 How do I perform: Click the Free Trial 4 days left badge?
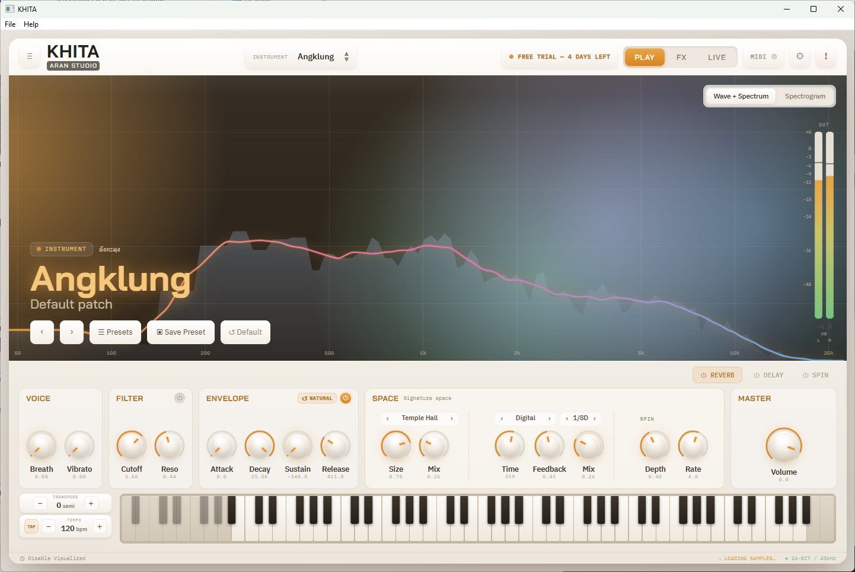[560, 57]
